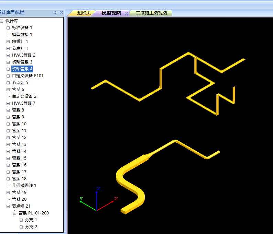The image size is (273, 234).
Task: Expand 分支 1 under 管系 PL101-200
Action: [21, 220]
